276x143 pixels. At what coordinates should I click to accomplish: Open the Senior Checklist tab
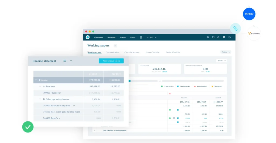pyautogui.click(x=173, y=52)
